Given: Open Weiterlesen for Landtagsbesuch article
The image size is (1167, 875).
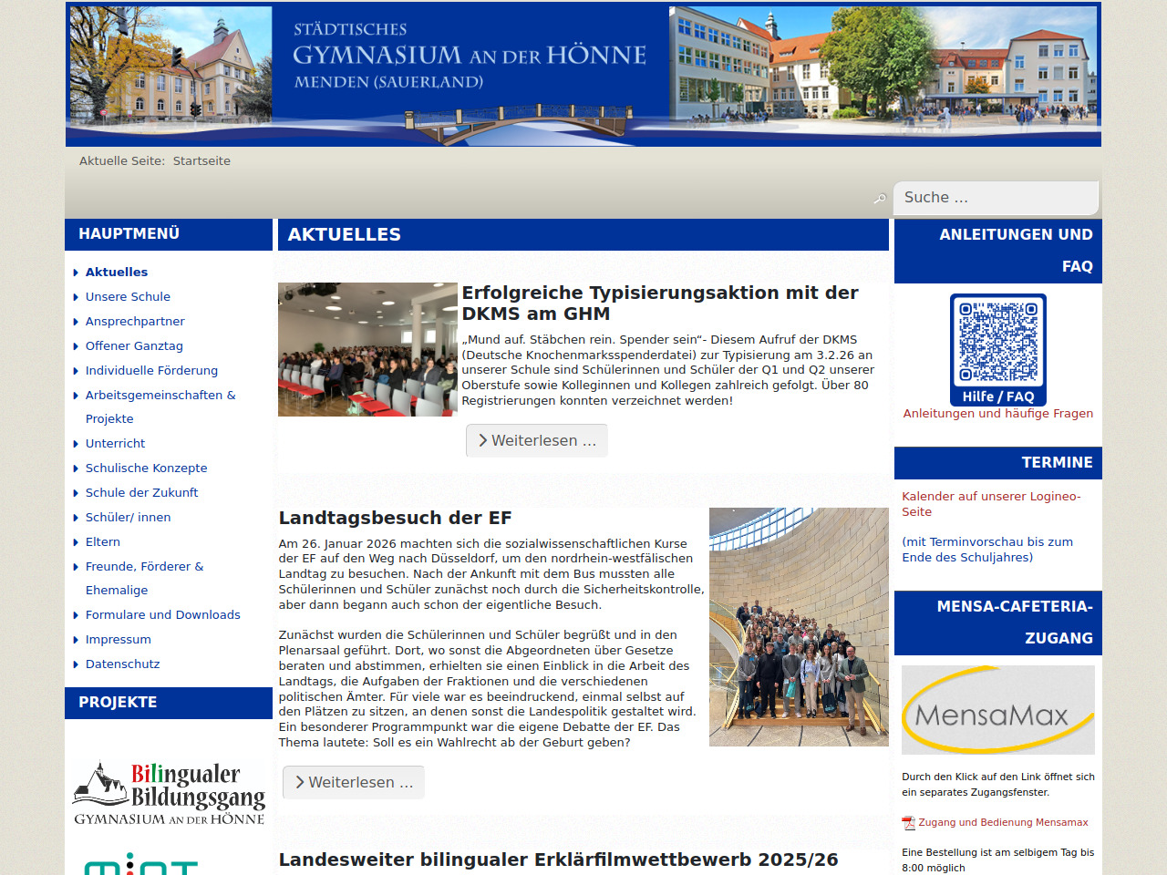Looking at the screenshot, I should [x=353, y=783].
